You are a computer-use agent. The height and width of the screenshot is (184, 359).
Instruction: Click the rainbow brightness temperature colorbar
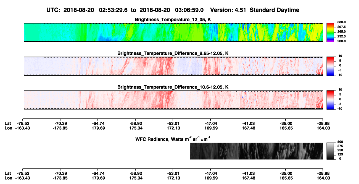(330, 32)
